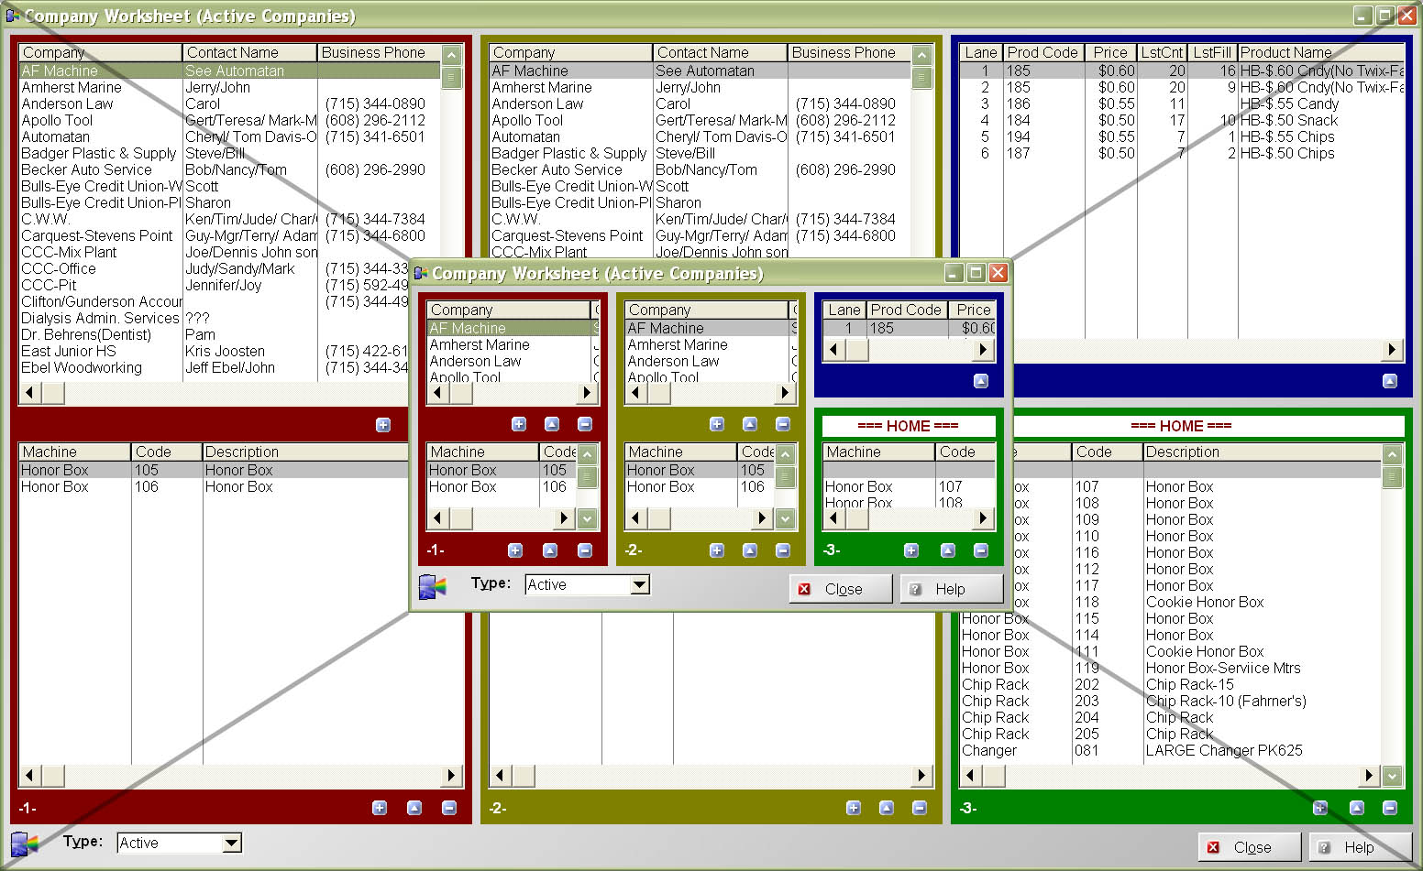Click right scroll arrow in large blue panel

1392,349
